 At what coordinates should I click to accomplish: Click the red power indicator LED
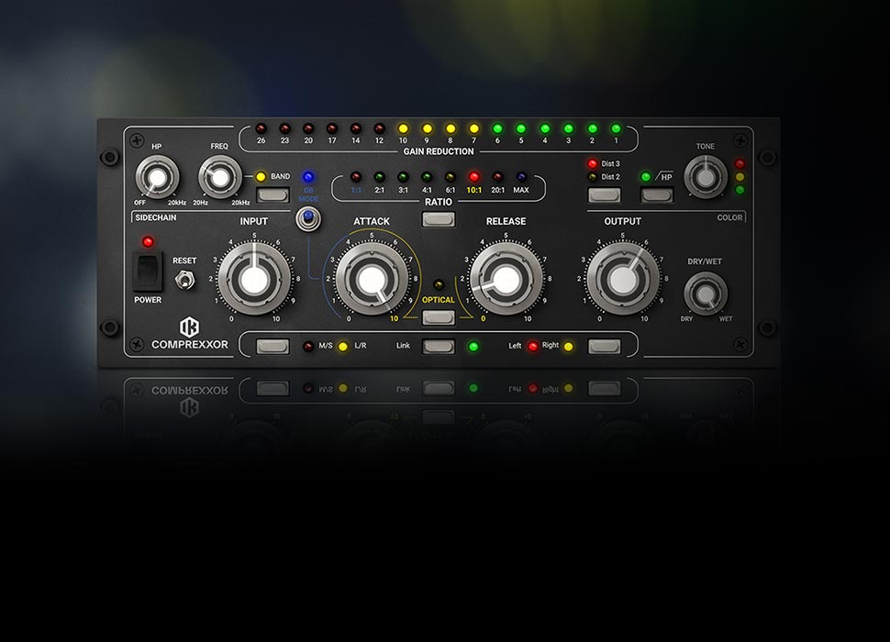(x=146, y=241)
